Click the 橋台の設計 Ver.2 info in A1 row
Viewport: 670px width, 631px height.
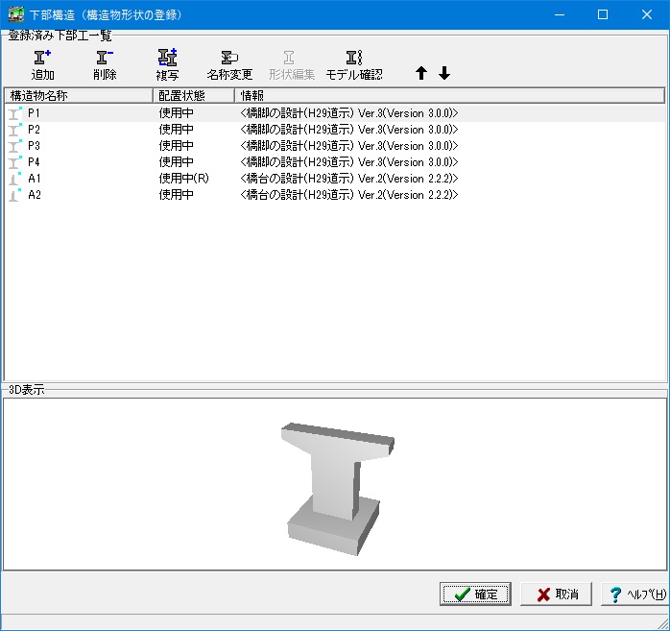348,179
